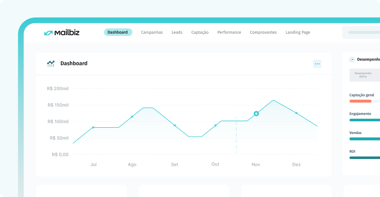
Task: Click the Vendas progress bar
Action: 365,139
